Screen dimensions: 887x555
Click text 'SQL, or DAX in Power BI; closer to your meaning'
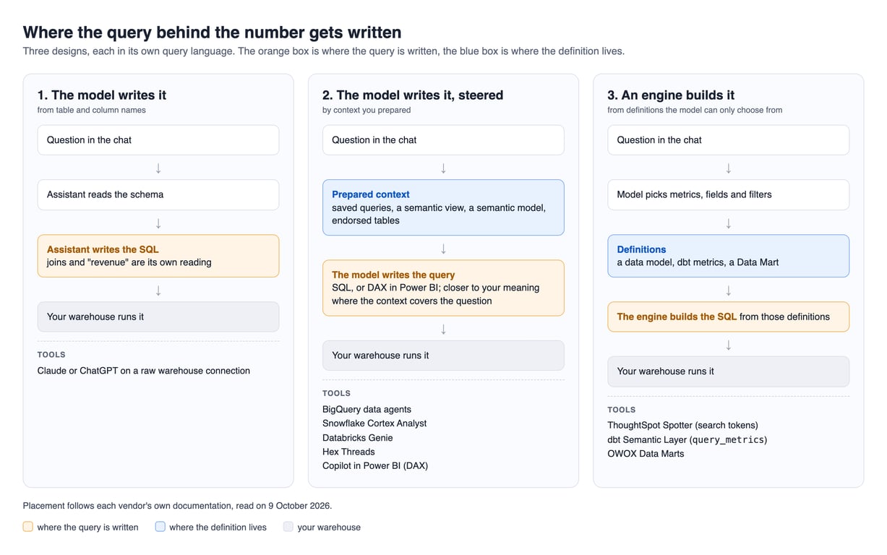tap(436, 288)
